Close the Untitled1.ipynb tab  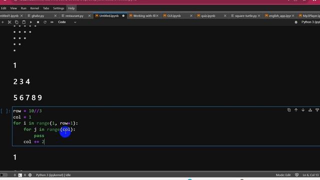pos(21,15)
